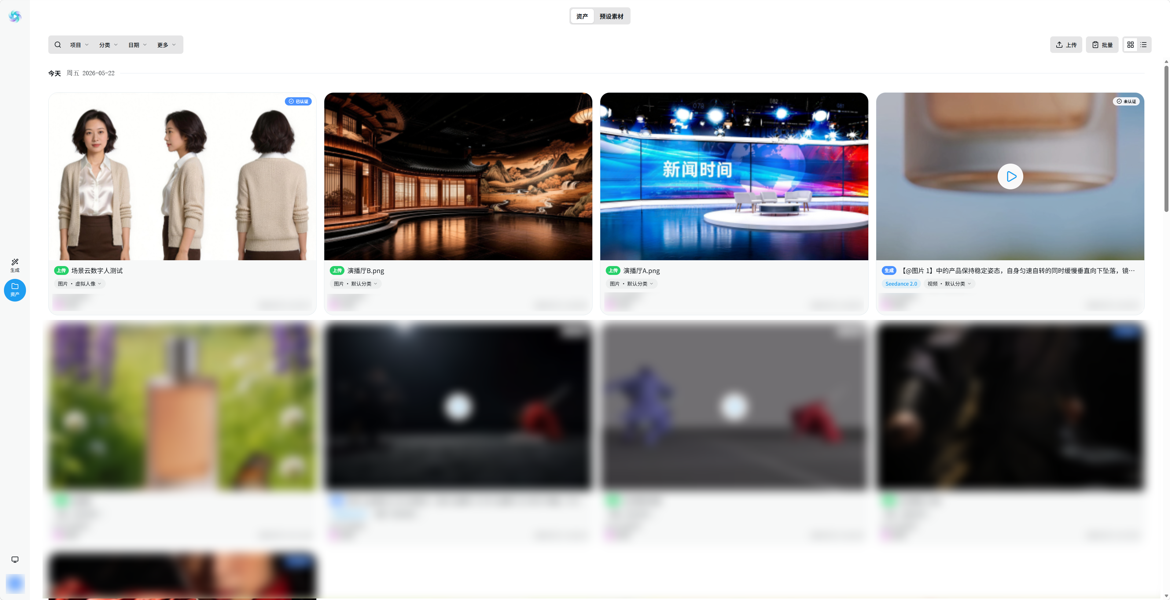Select the 资产 tab at top
This screenshot has width=1170, height=600.
582,16
